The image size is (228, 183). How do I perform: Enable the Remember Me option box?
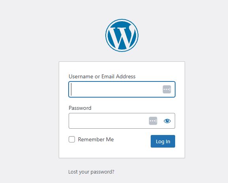tap(72, 139)
